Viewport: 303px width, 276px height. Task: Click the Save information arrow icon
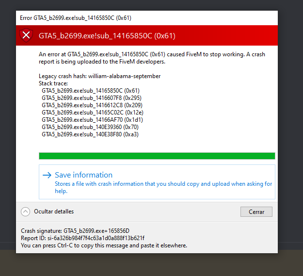point(47,175)
